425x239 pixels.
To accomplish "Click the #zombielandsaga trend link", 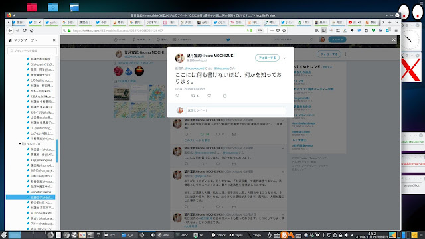I will [303, 123].
